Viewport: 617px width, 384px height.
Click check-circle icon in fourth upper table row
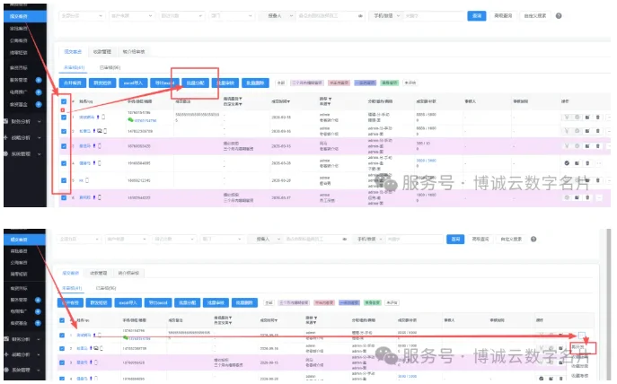pyautogui.click(x=567, y=163)
